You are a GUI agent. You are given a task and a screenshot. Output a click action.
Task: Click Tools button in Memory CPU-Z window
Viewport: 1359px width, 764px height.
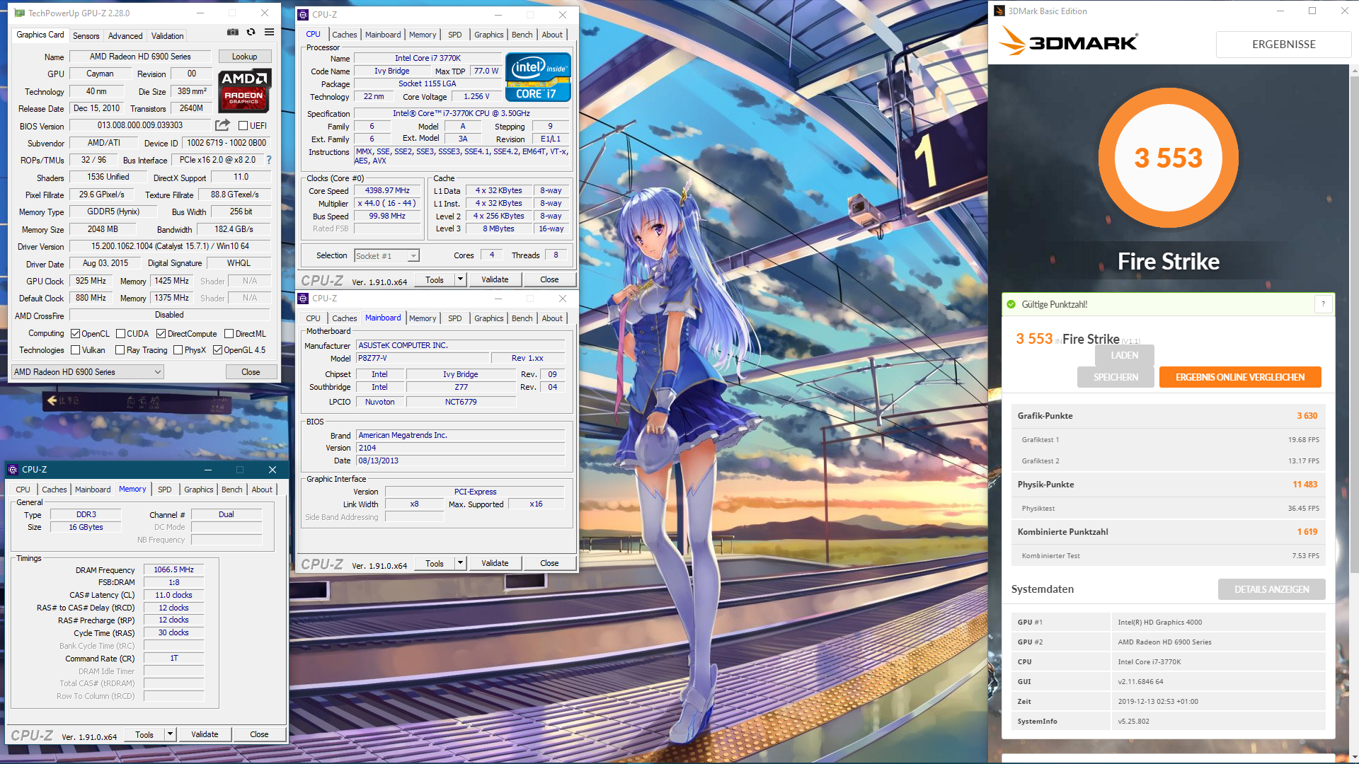(144, 734)
